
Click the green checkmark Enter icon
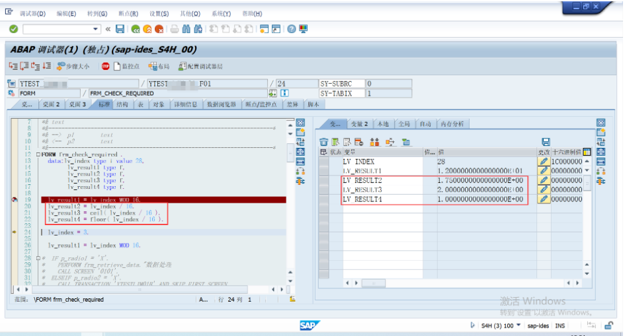click(x=13, y=29)
